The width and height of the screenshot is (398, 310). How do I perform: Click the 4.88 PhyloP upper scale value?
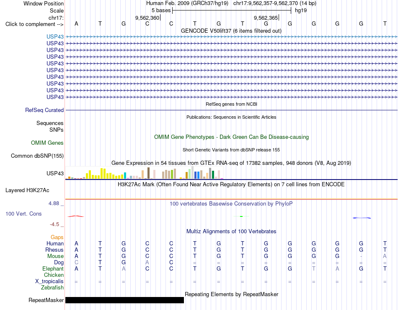(54, 203)
